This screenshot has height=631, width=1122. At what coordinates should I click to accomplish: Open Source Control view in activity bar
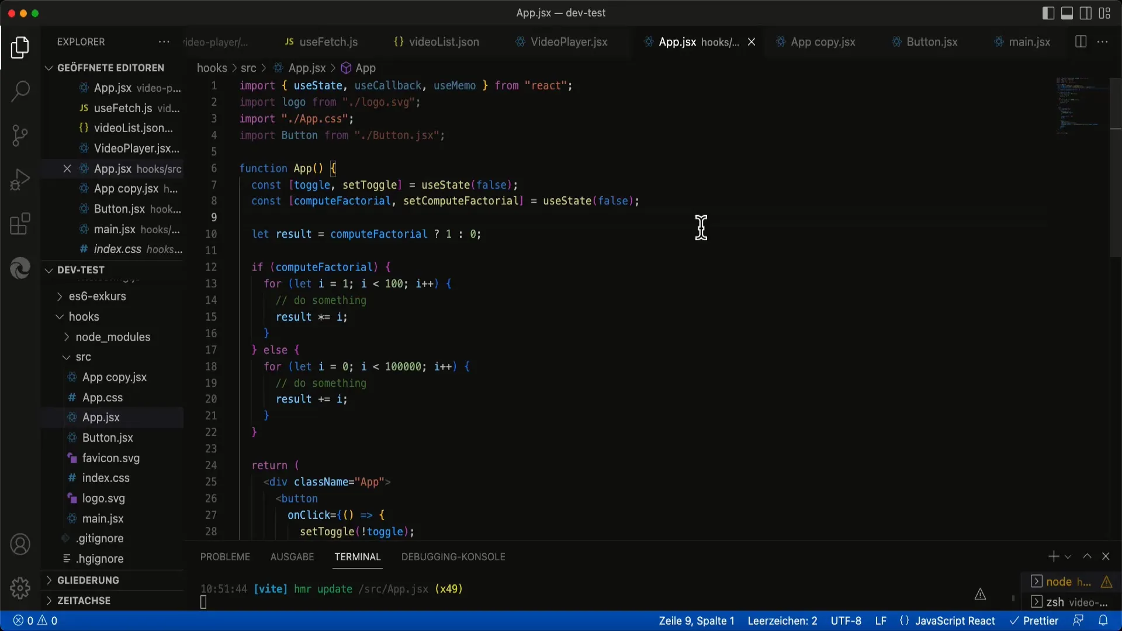[20, 136]
